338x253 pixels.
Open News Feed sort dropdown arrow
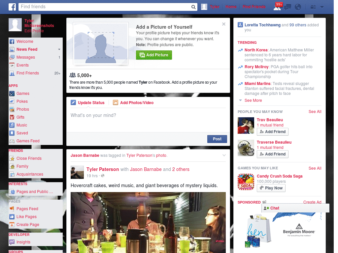pyautogui.click(x=59, y=49)
